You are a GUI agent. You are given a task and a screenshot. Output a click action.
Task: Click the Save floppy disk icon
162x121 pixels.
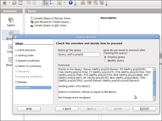tap(21, 3)
